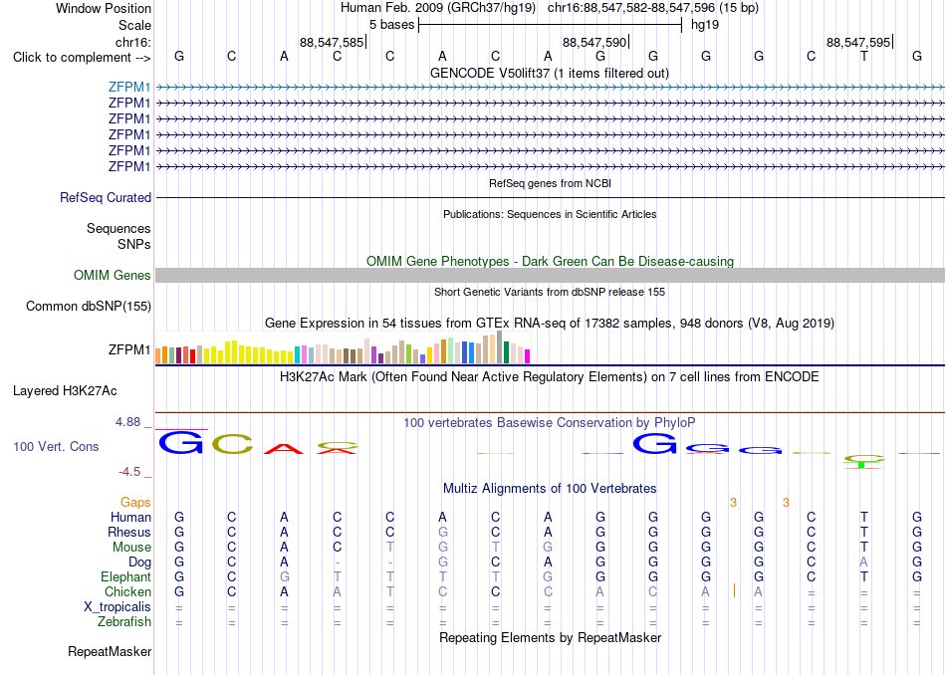Click 'RefSeq genes from NCBI' track title

pos(550,183)
